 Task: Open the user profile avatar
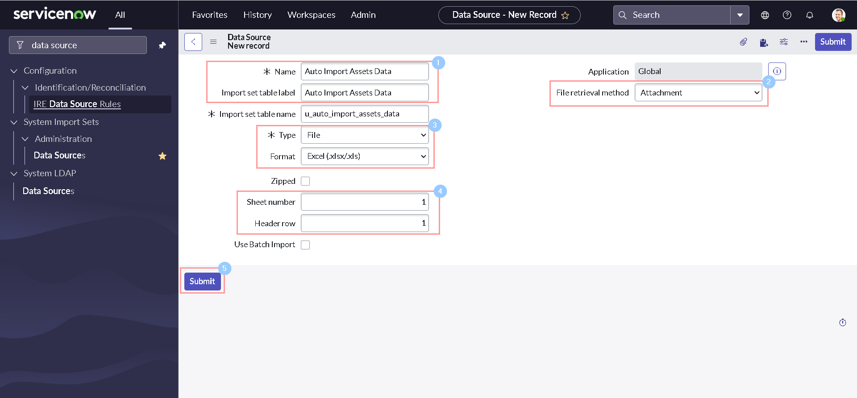click(x=838, y=15)
